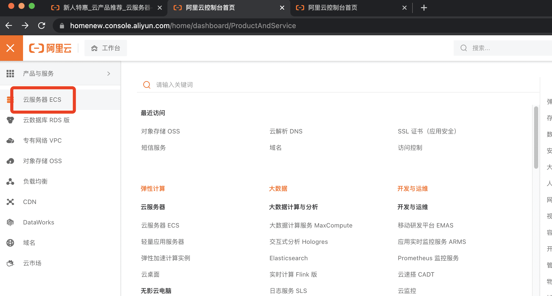Screen dimensions: 552x296
Task: Click the cloud market (云市场) icon
Action: click(x=10, y=263)
